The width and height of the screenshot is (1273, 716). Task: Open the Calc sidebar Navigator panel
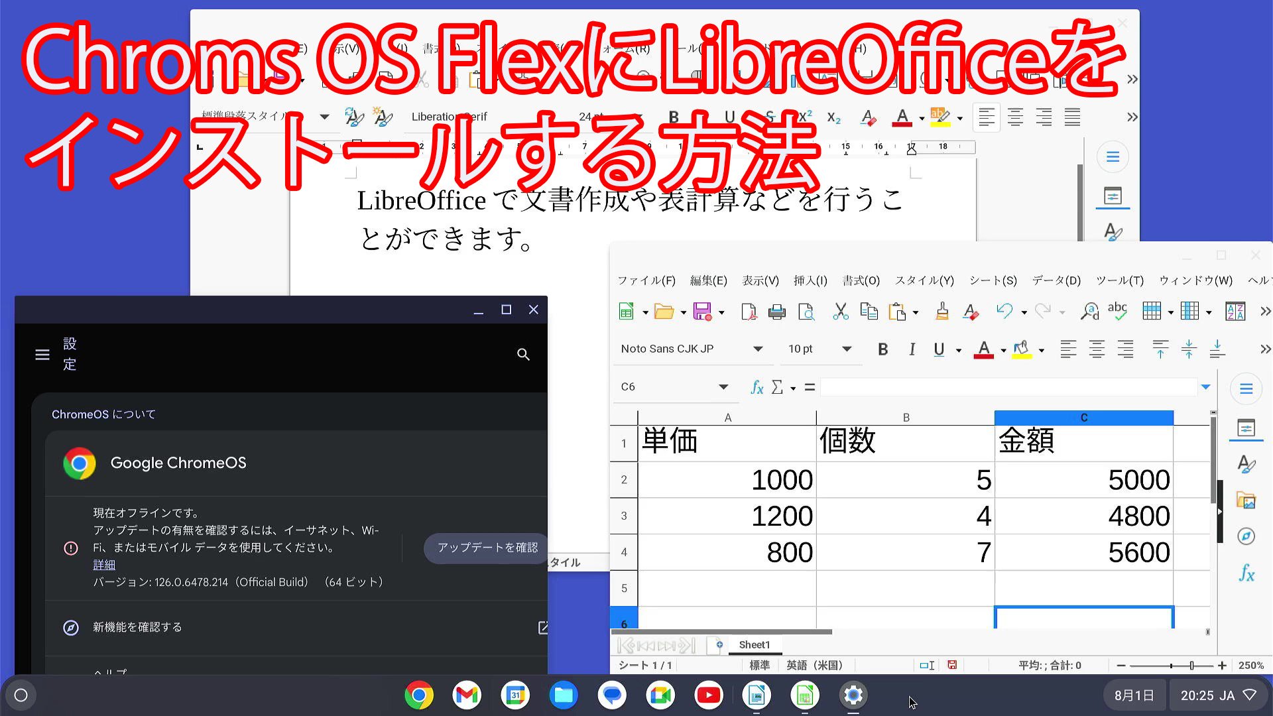1246,536
